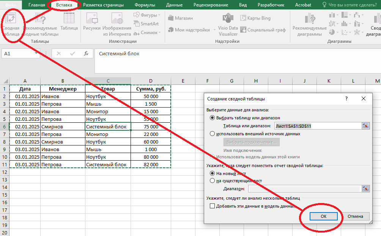Expand waterfall chart dropdown arrow
The image size is (381, 236).
pyautogui.click(x=362, y=15)
